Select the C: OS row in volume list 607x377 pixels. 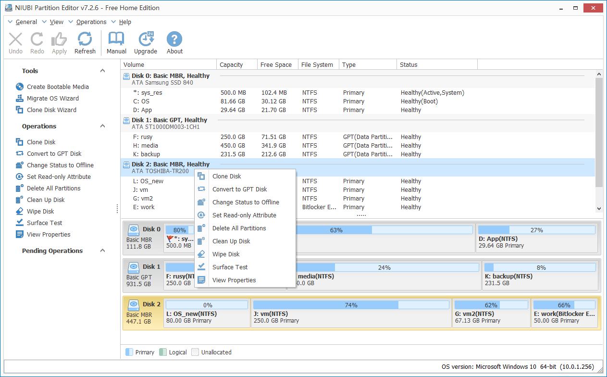point(141,101)
